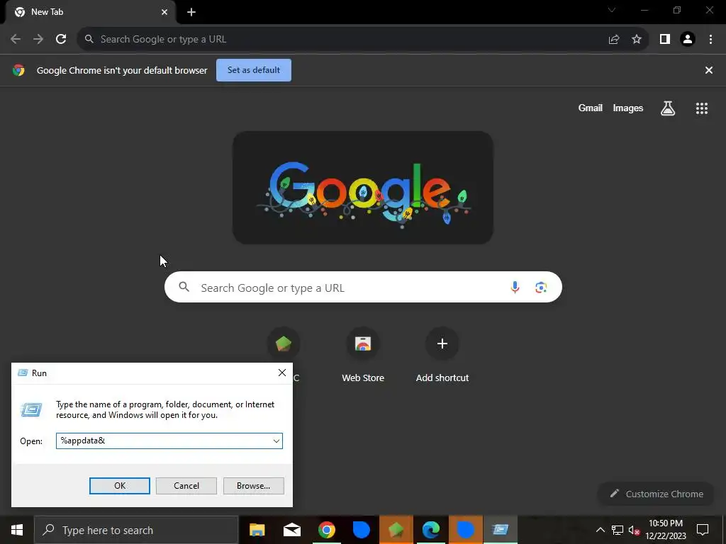This screenshot has height=544, width=726.
Task: Go forward using Chrome forward arrow
Action: (x=38, y=40)
